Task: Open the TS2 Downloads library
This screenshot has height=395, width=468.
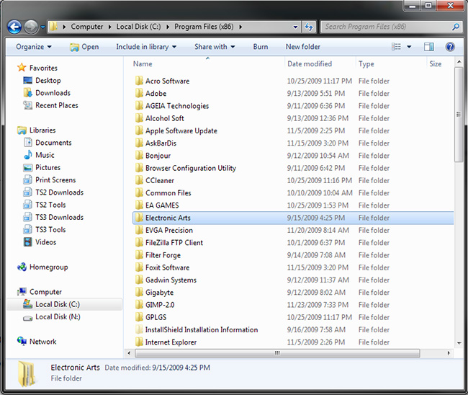Action: tap(59, 192)
